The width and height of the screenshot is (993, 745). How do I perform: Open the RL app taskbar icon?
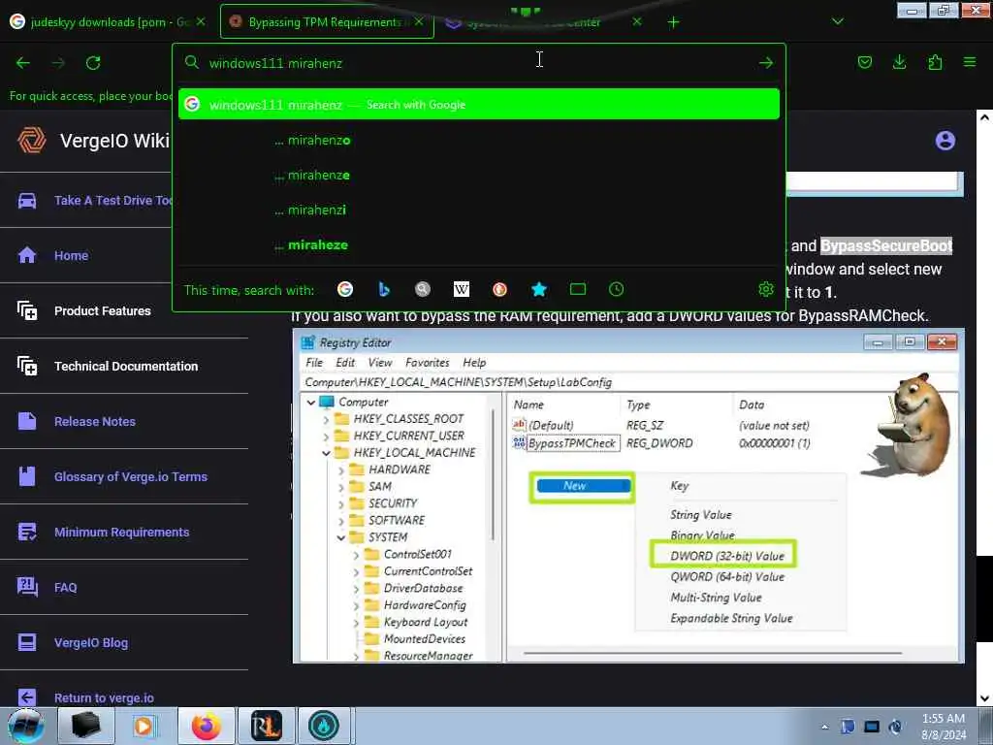(266, 726)
